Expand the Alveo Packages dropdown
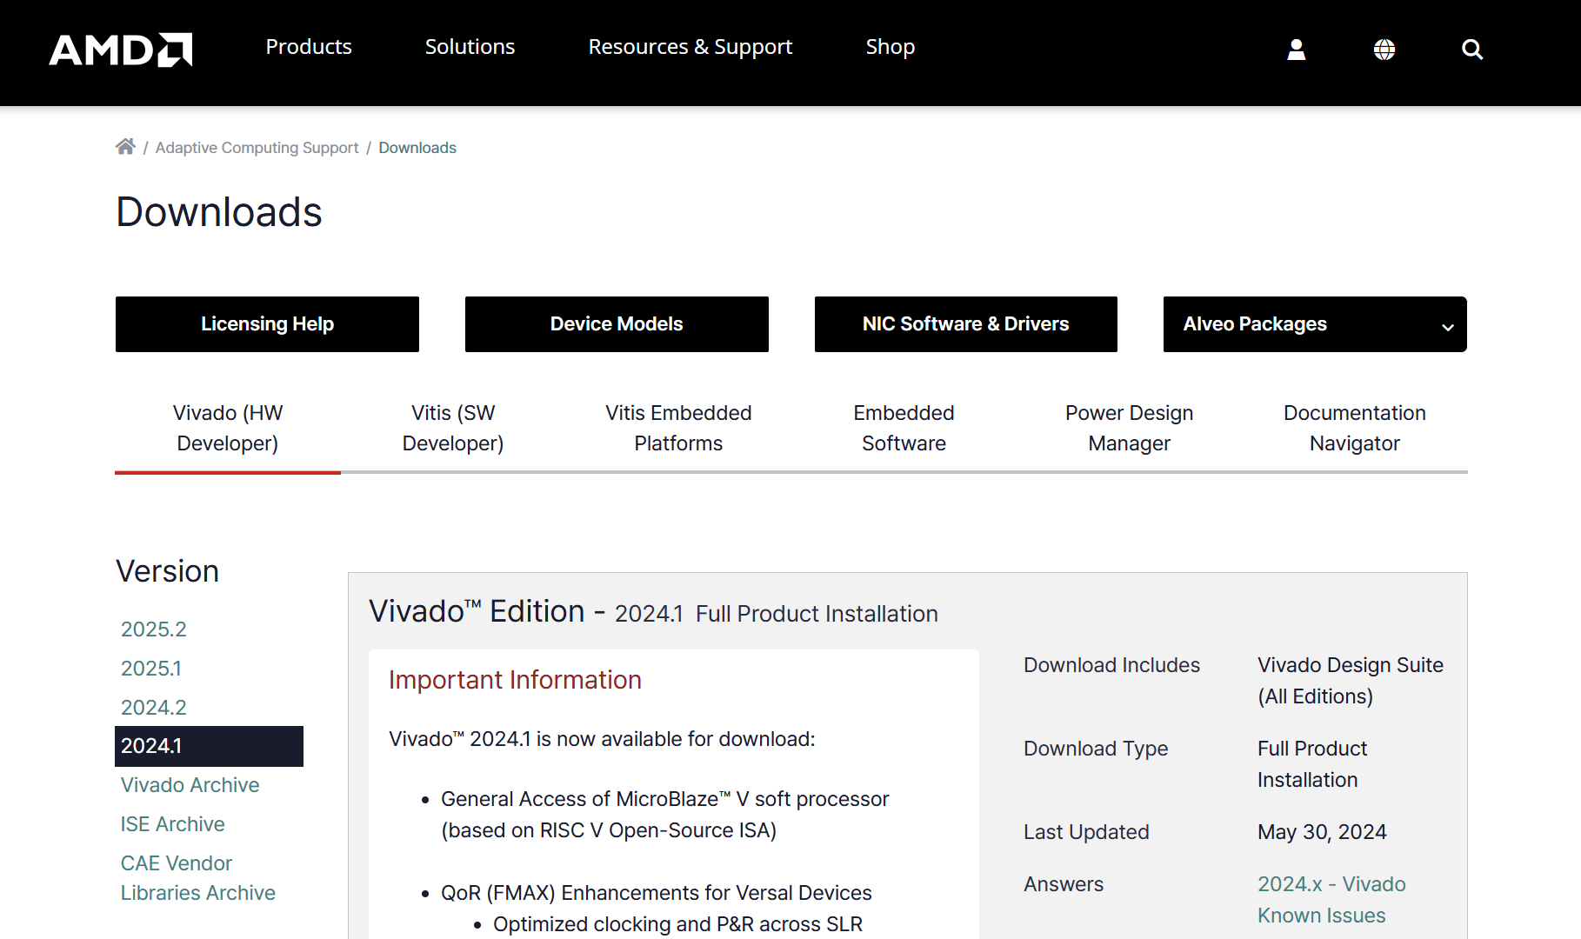This screenshot has height=939, width=1581. pos(1315,324)
